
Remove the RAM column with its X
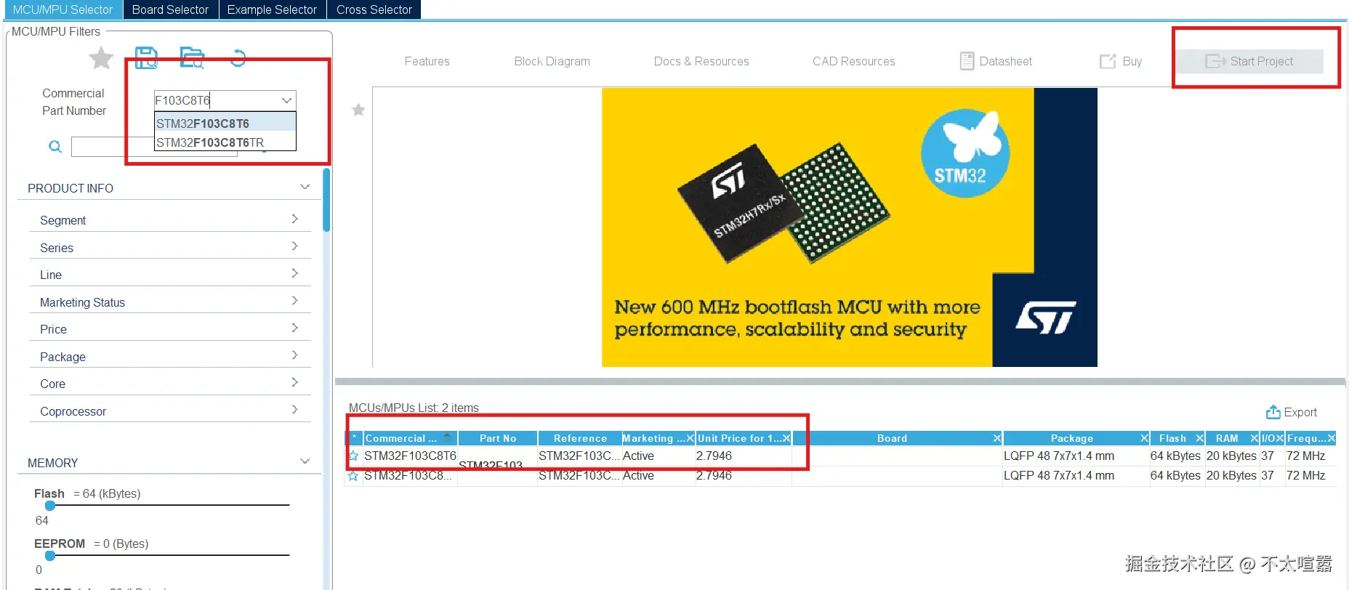pos(1254,438)
